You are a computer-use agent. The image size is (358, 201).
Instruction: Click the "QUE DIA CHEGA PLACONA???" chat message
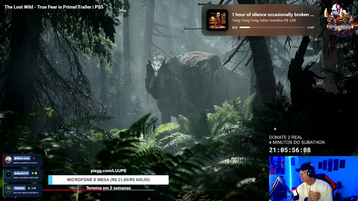26,193
